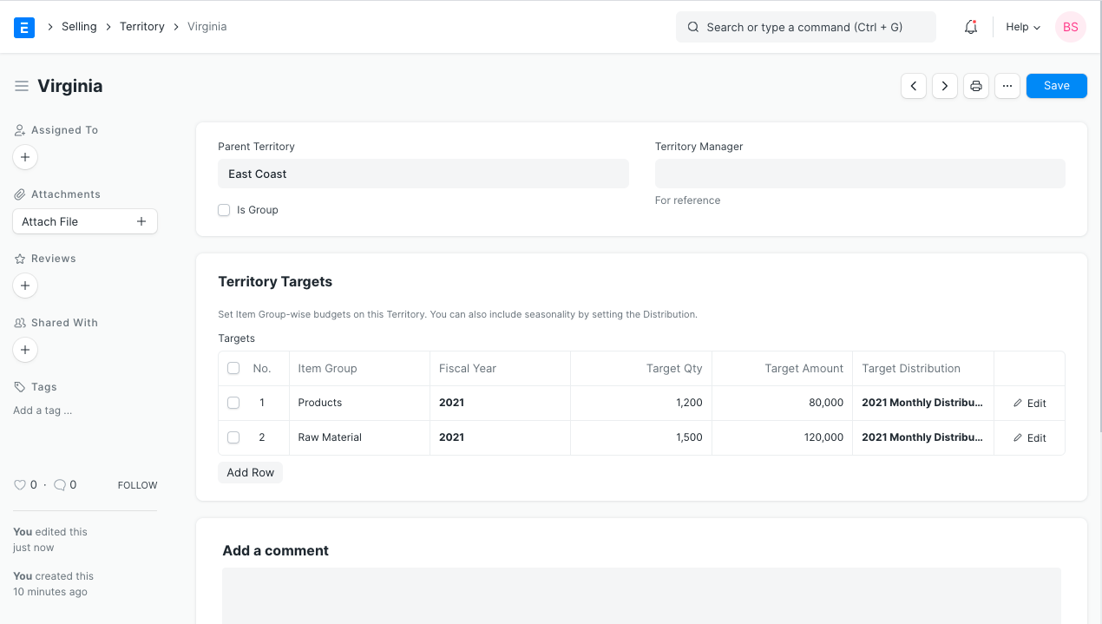Open the notifications bell
The height and width of the screenshot is (624, 1102).
[x=971, y=27]
